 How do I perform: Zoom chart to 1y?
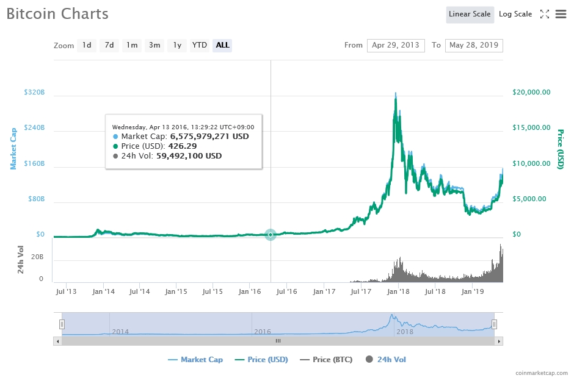pos(176,45)
